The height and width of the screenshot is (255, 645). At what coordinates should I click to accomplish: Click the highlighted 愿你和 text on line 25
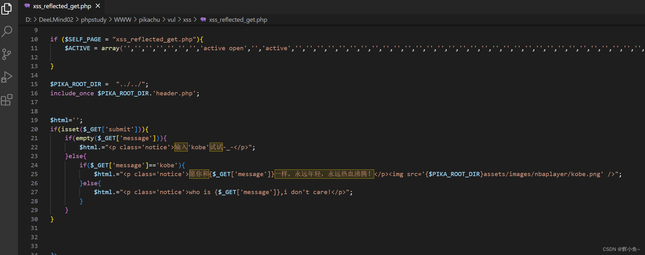[x=199, y=174]
